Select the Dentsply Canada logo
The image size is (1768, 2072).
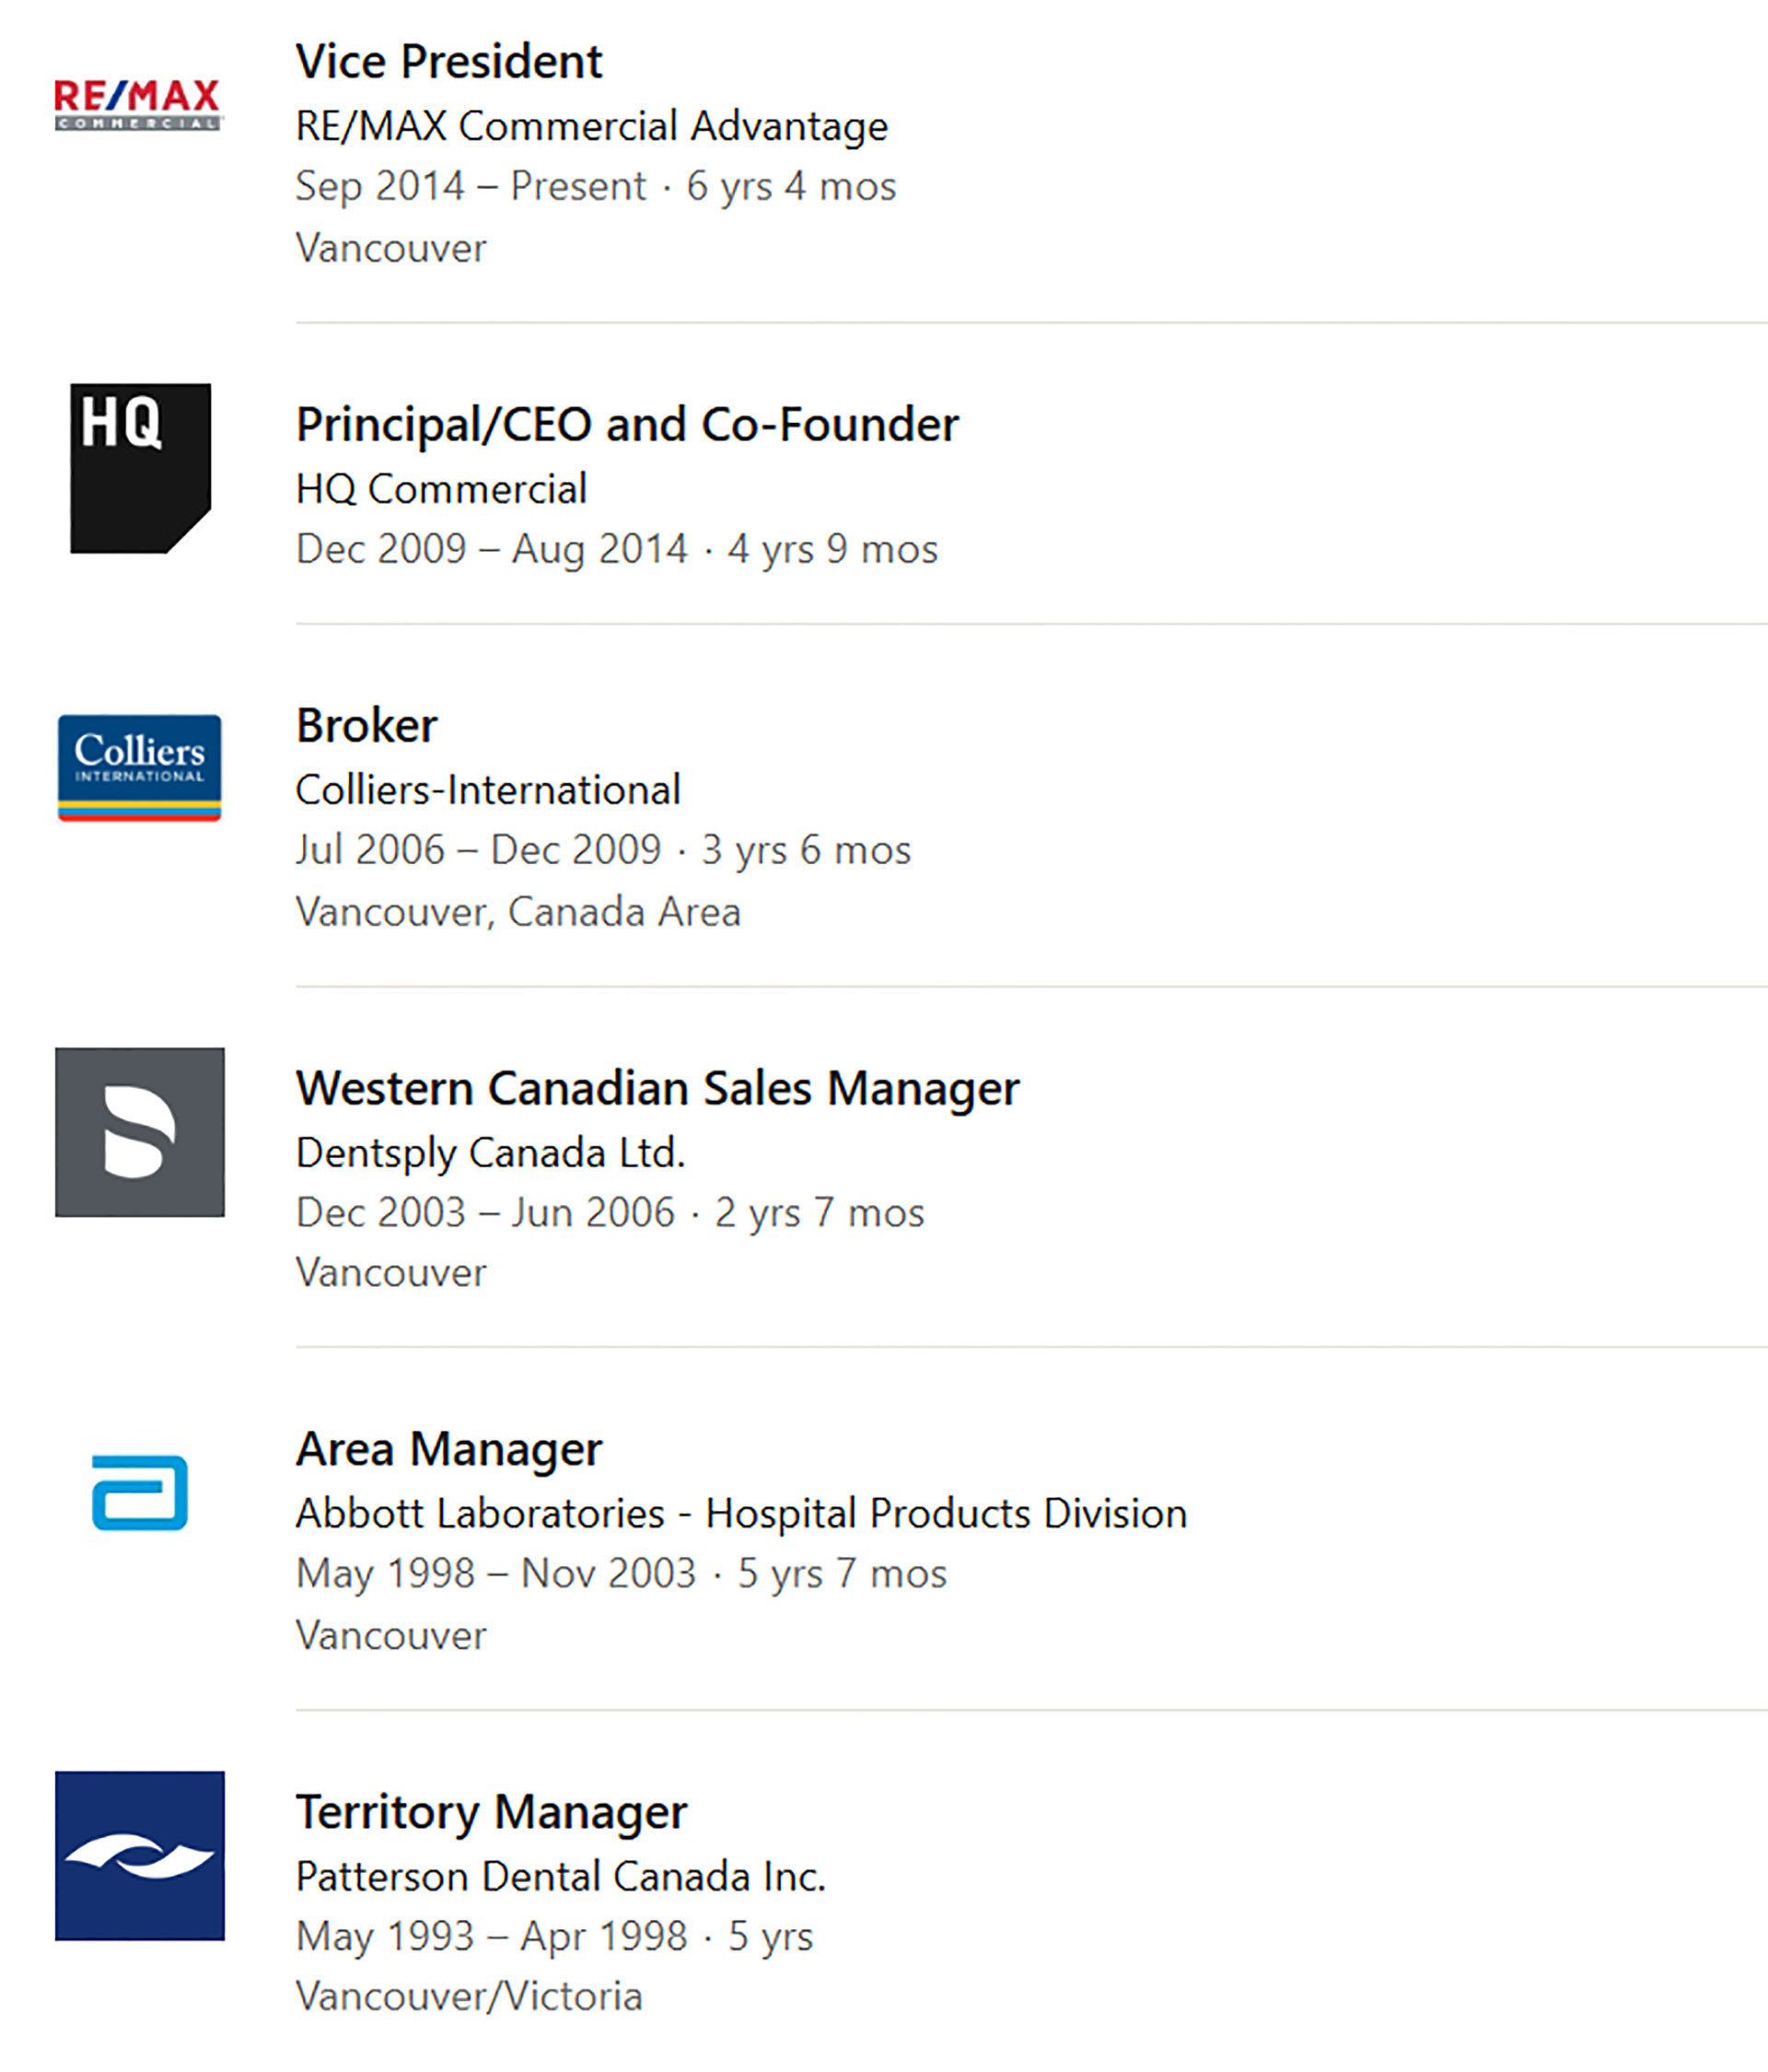click(140, 1132)
